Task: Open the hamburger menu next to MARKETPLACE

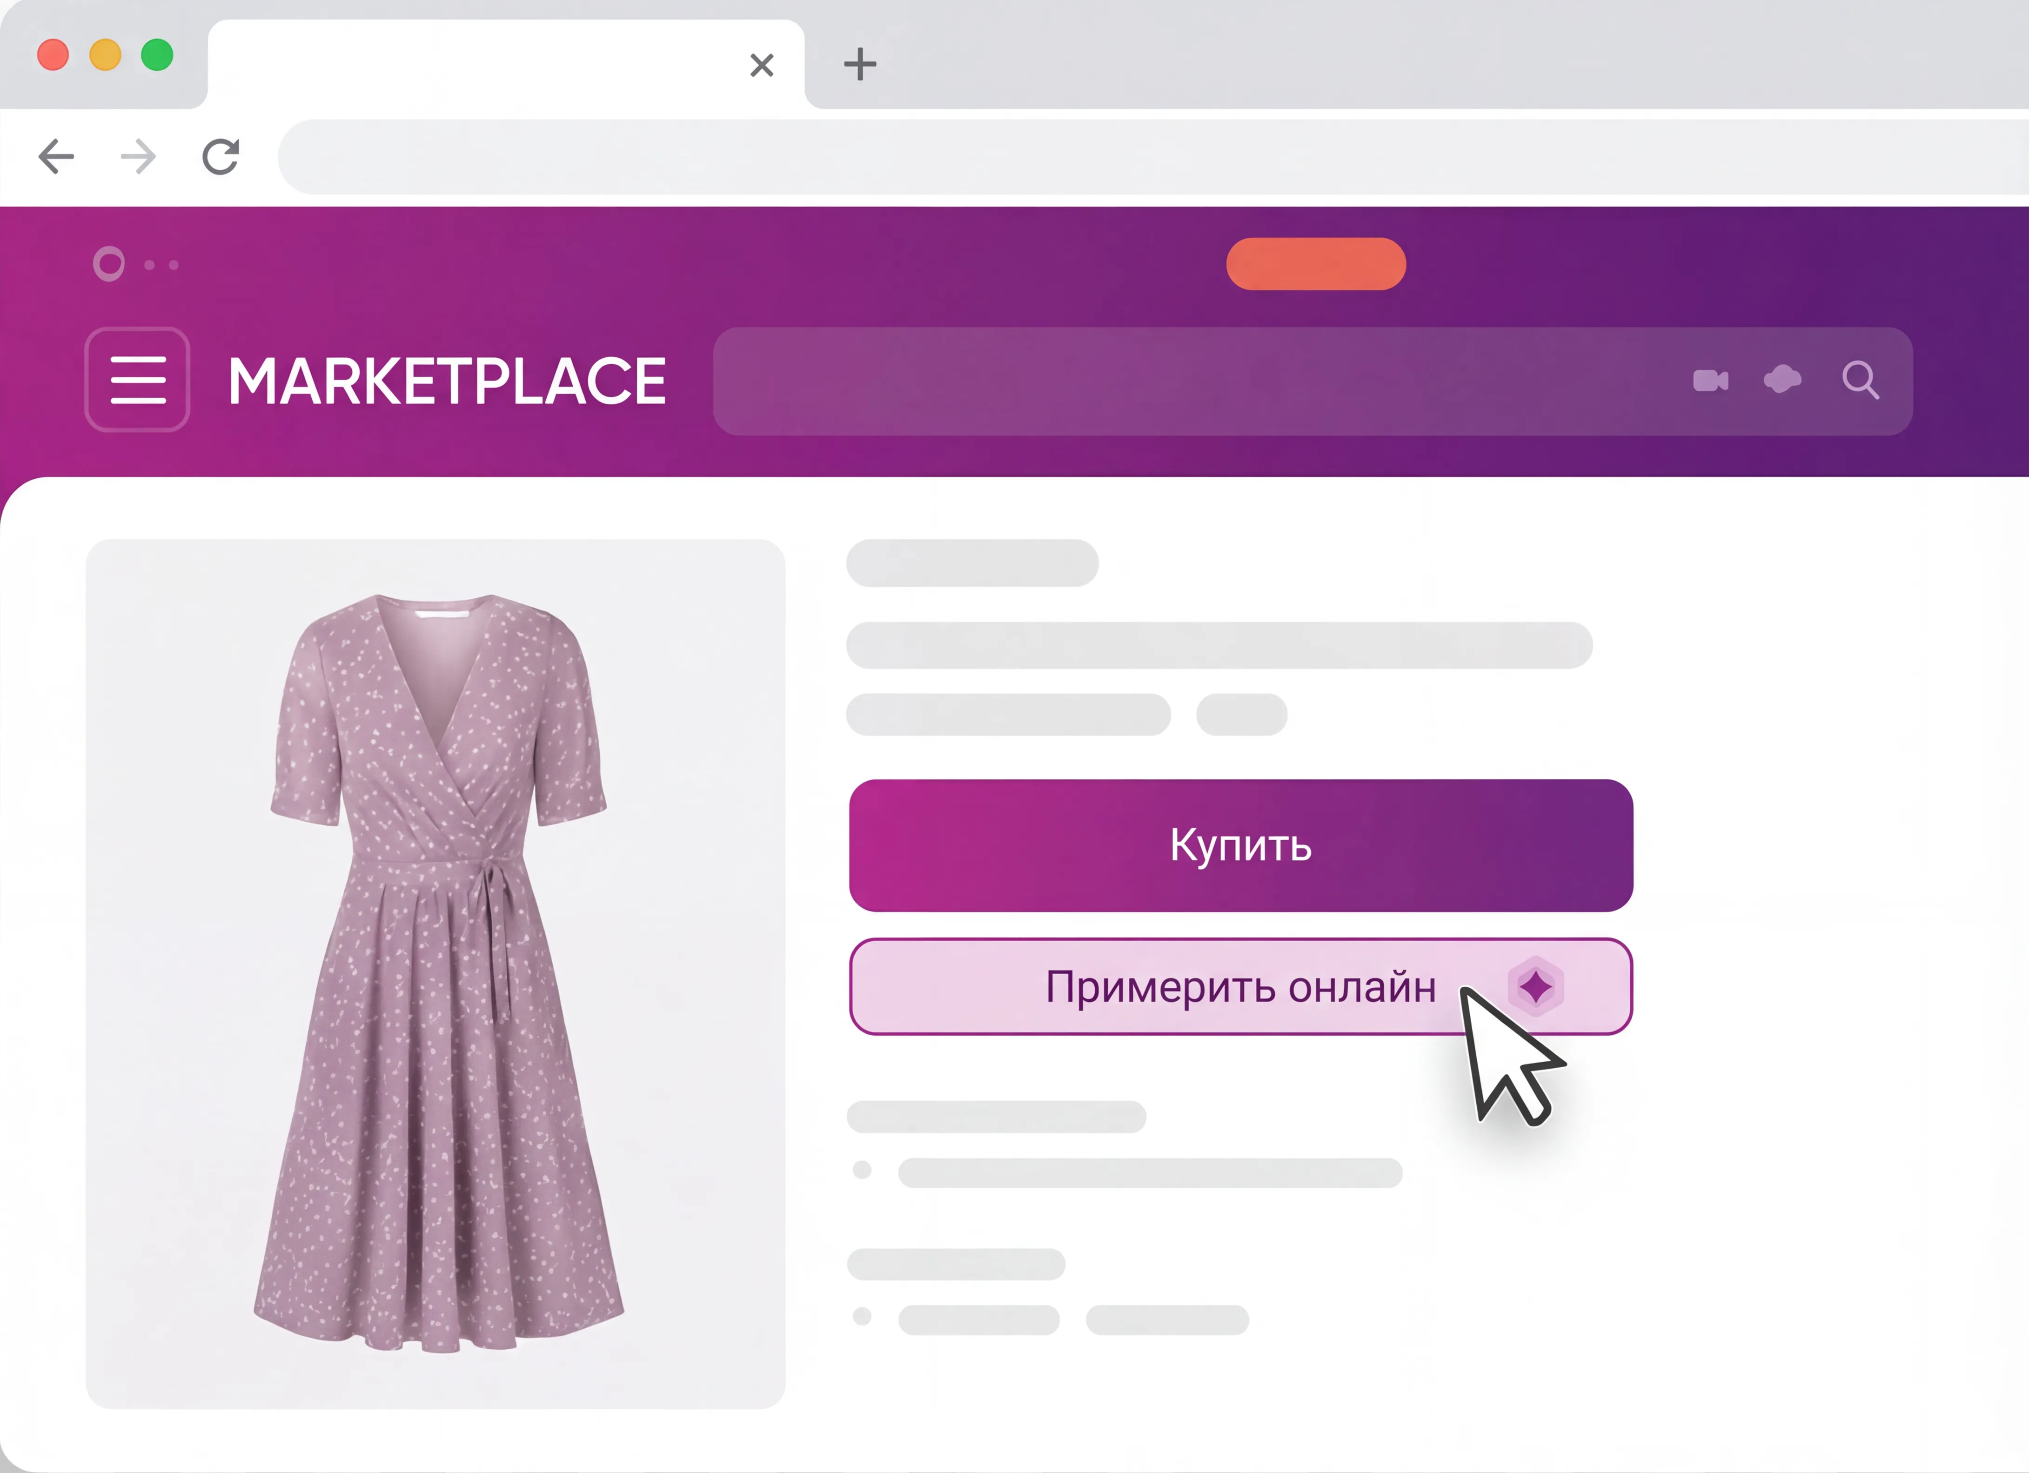Action: point(138,380)
